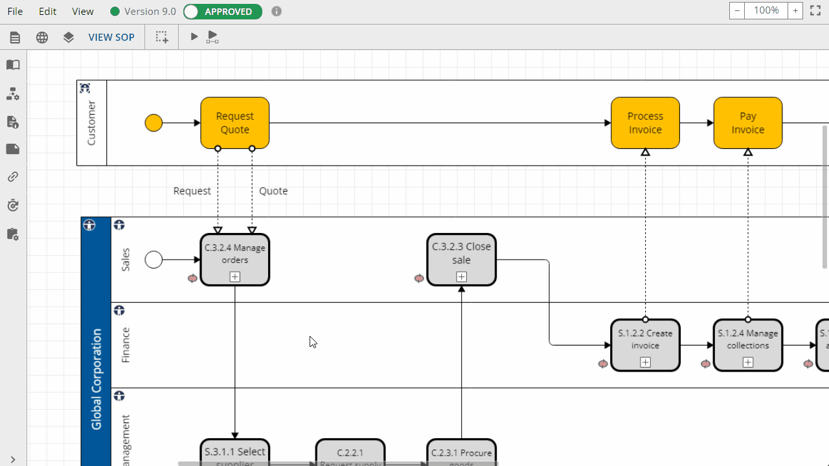This screenshot has height=466, width=829.
Task: Open the Edit menu
Action: click(x=47, y=12)
